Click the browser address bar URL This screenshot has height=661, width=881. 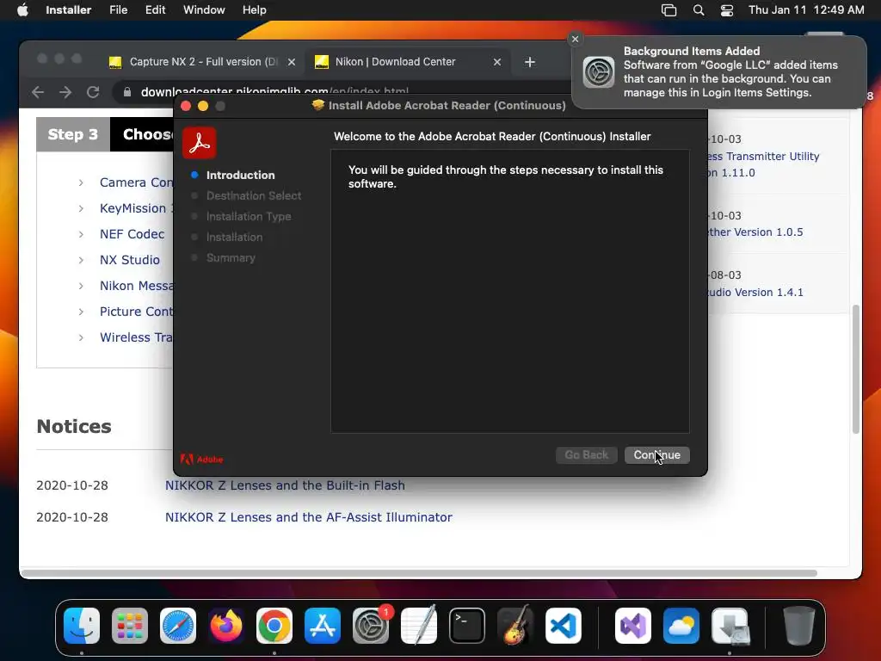point(274,91)
